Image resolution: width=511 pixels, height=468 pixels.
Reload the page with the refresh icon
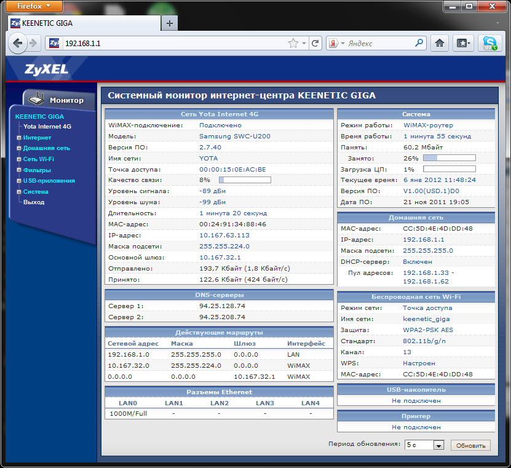coord(315,43)
